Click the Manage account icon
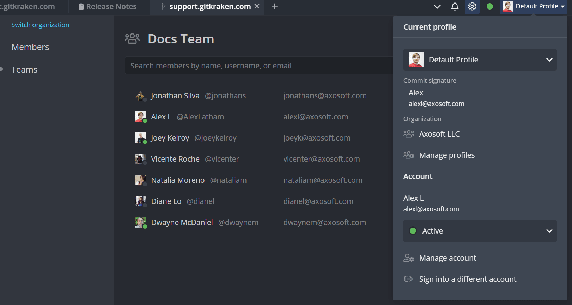572x305 pixels. (408, 258)
